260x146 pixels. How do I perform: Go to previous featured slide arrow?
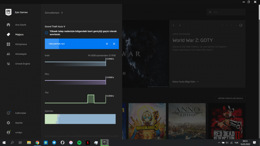tap(173, 25)
